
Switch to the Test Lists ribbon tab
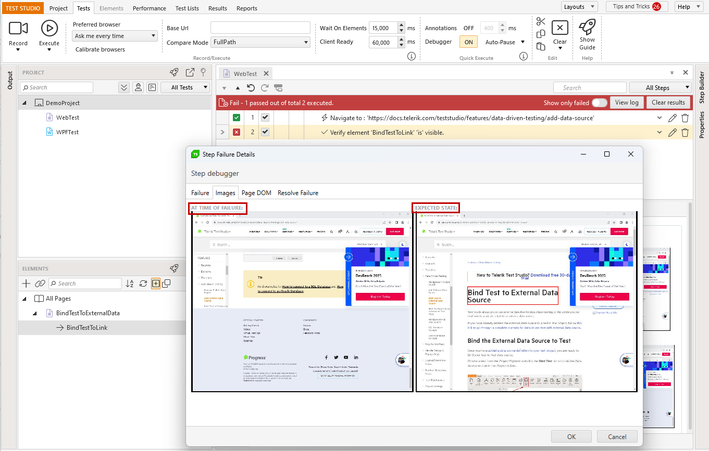187,8
